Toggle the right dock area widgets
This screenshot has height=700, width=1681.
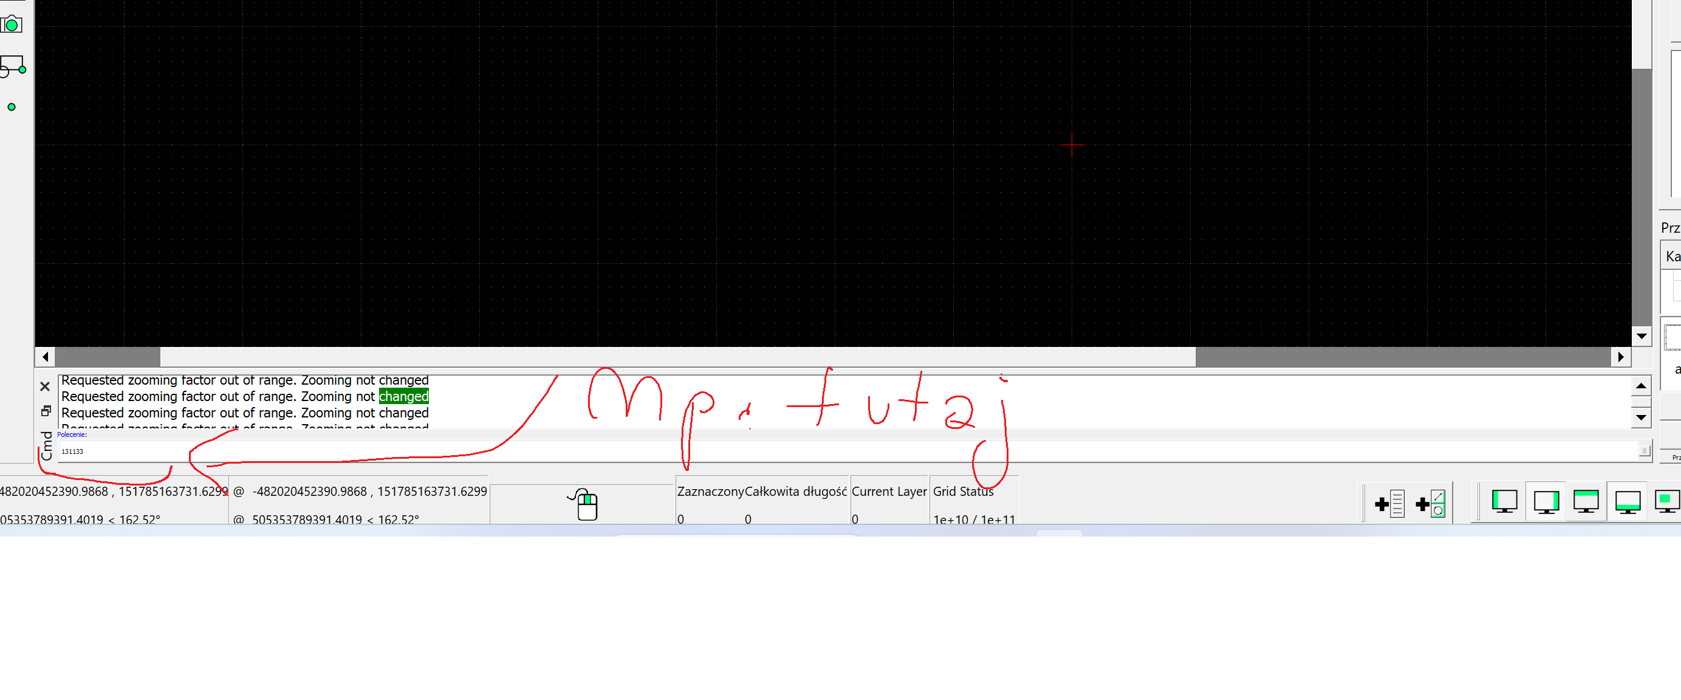coord(1546,501)
